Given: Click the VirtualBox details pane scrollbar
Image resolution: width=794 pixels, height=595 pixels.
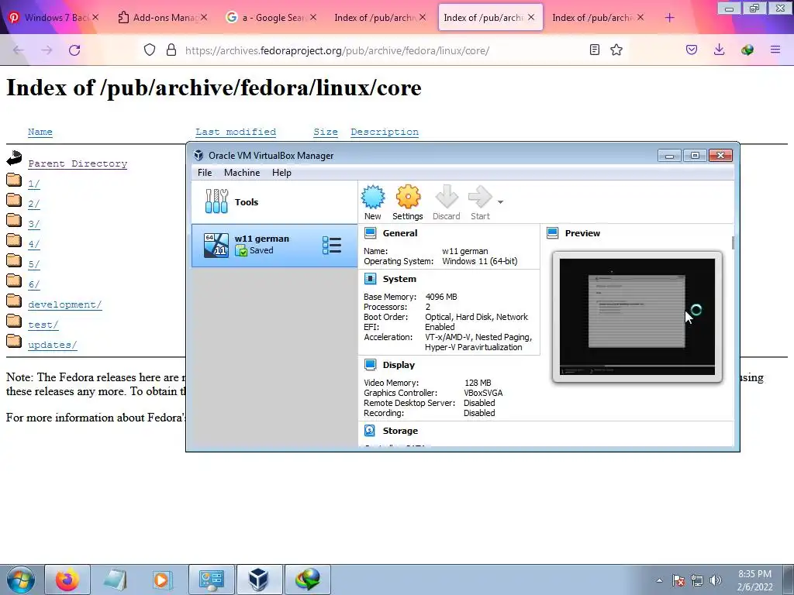Looking at the screenshot, I should [733, 242].
